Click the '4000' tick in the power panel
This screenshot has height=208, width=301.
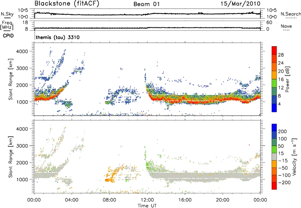tap(22, 51)
